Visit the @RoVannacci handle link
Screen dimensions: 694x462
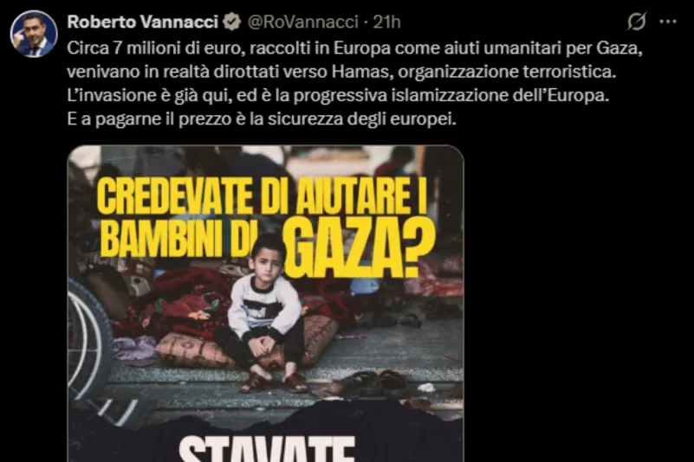click(302, 22)
